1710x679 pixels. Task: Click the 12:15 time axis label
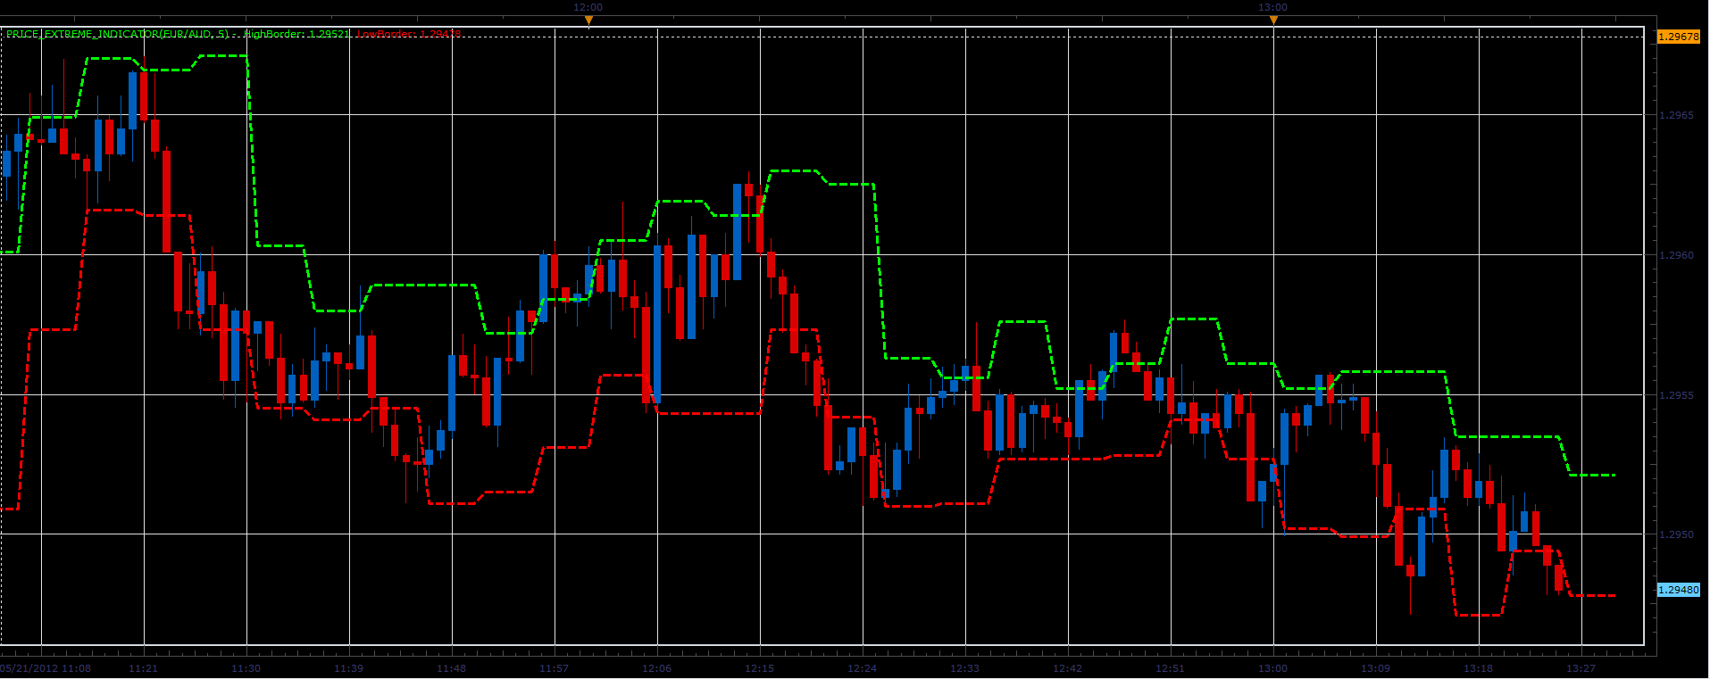(x=760, y=668)
